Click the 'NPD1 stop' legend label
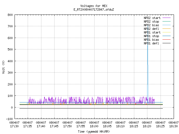The image size is (179, 134). point(151,36)
